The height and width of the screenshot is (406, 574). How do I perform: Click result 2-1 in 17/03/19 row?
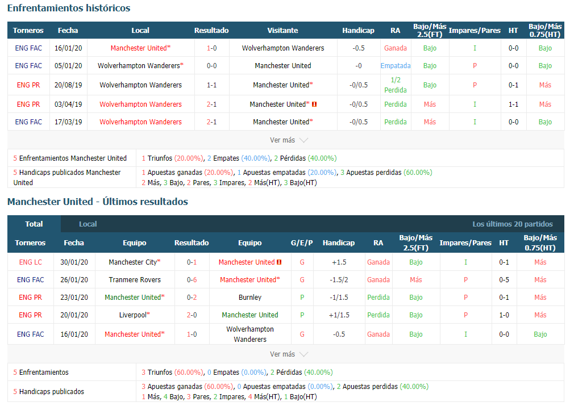(211, 122)
